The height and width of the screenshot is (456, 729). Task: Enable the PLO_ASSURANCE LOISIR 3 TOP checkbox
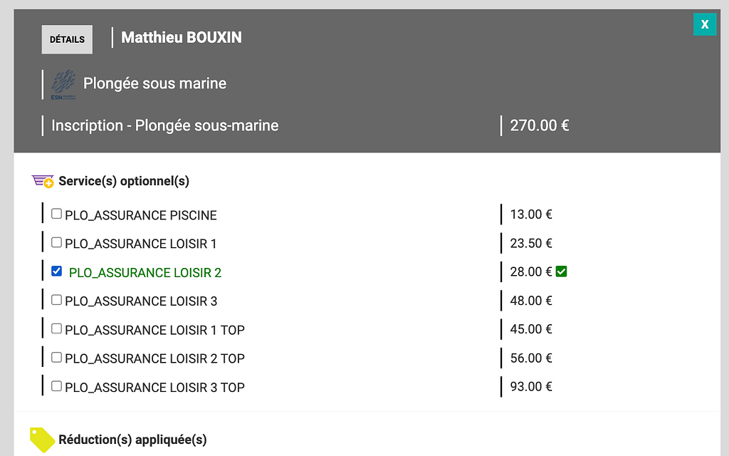[x=57, y=386]
